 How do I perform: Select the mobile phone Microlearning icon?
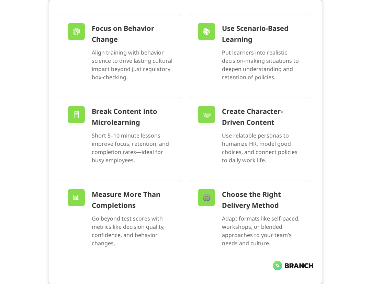[76, 115]
